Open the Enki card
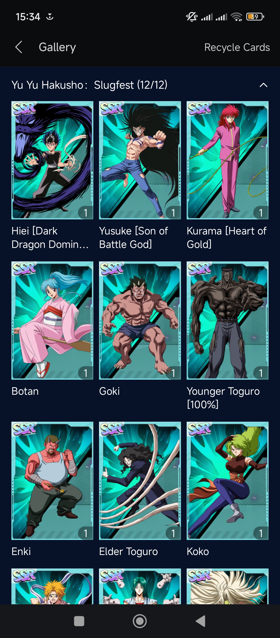This screenshot has height=638, width=280. click(x=52, y=481)
